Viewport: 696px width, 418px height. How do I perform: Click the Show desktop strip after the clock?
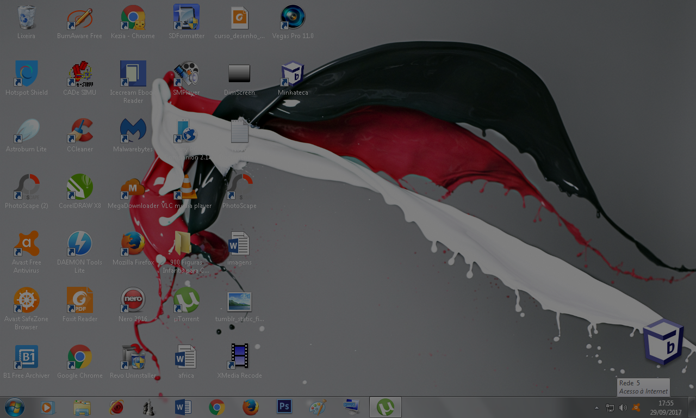coord(692,407)
